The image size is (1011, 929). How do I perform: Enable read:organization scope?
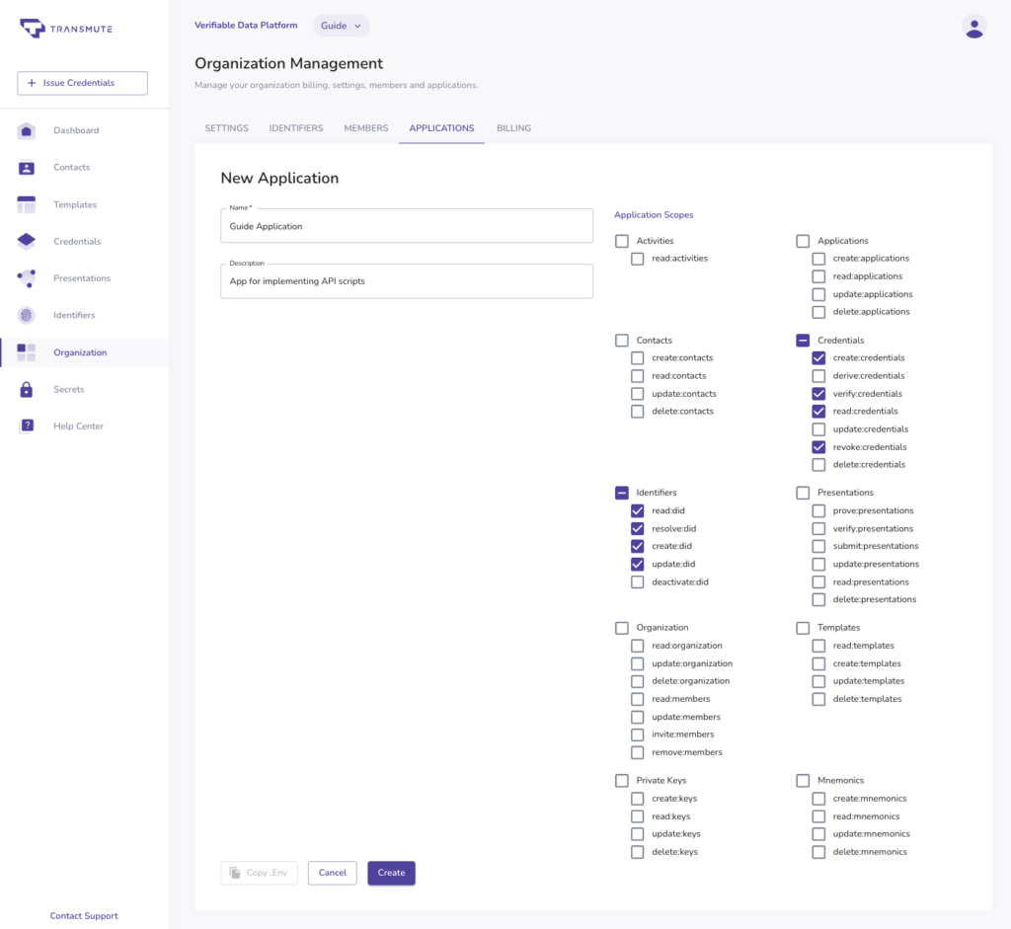pos(637,646)
